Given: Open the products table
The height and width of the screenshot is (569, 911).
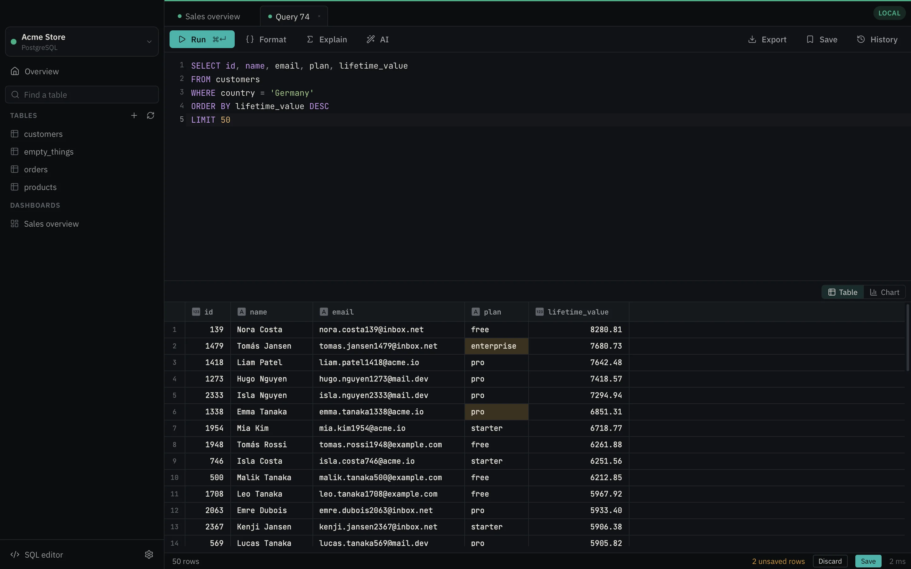Looking at the screenshot, I should pyautogui.click(x=82, y=187).
